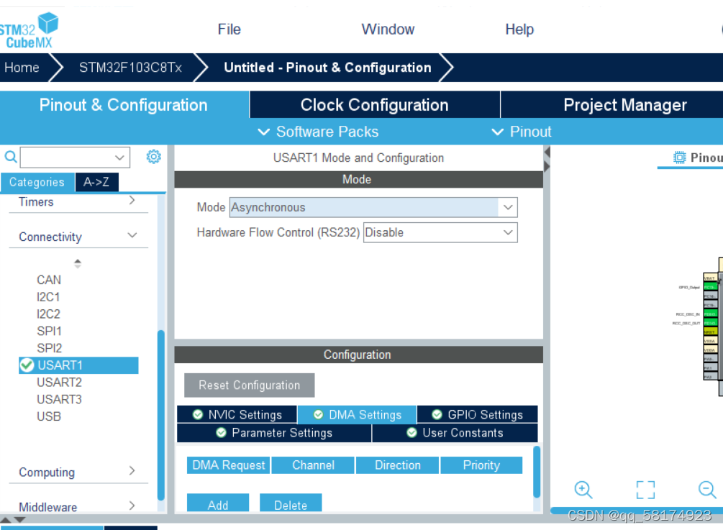
Task: Click the DMA Request column header
Action: [x=229, y=465]
